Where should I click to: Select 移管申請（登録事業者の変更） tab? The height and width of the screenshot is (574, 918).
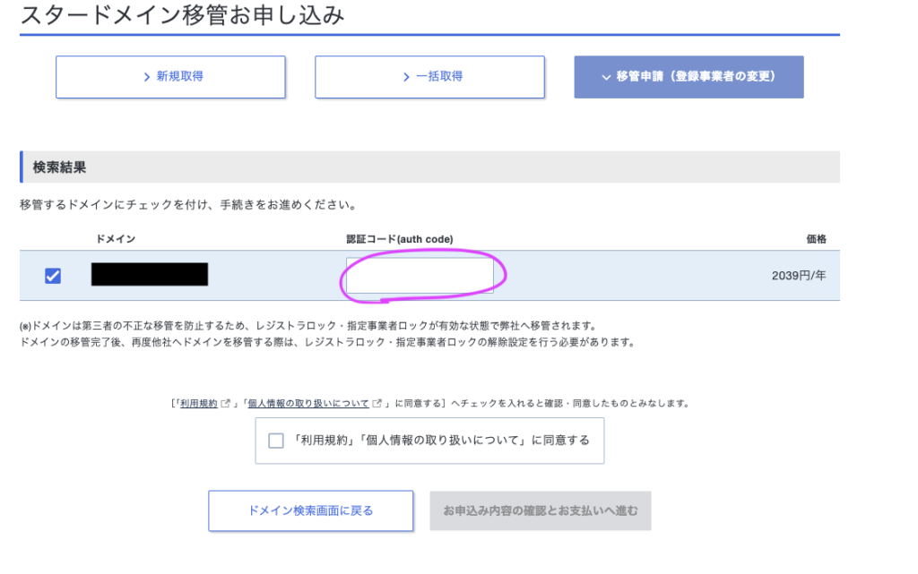coord(688,77)
